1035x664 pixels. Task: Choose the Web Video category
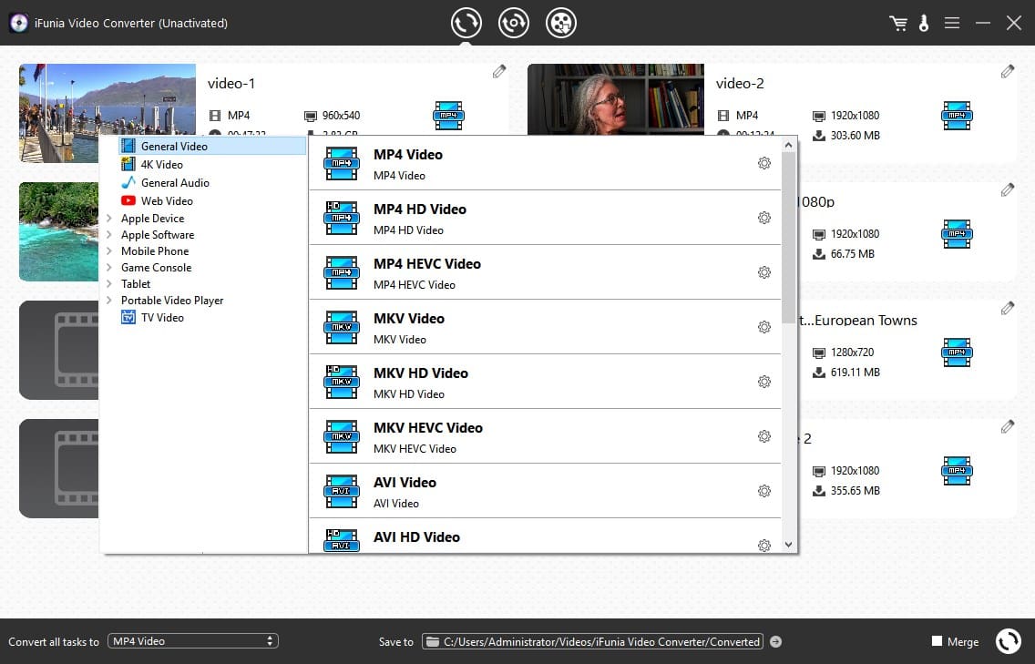pos(166,201)
